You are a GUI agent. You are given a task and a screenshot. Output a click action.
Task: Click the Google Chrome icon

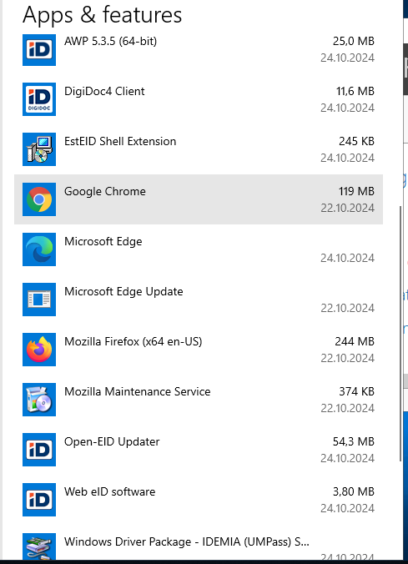[x=39, y=199]
